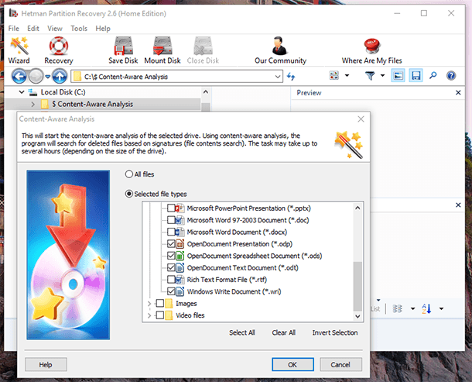Open the File menu
This screenshot has width=472, height=382.
14,29
